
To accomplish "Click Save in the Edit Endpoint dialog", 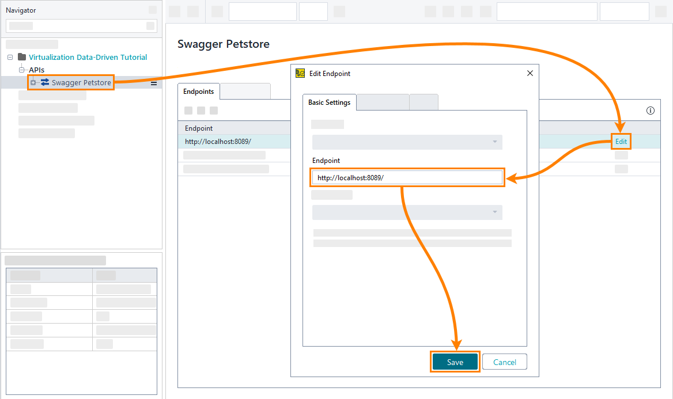I will (455, 362).
